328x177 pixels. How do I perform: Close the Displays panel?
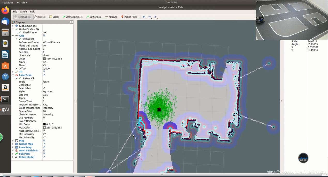pyautogui.click(x=72, y=22)
